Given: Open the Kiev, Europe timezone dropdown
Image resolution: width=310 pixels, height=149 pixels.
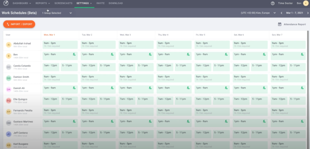Looking at the screenshot, I should (258, 13).
